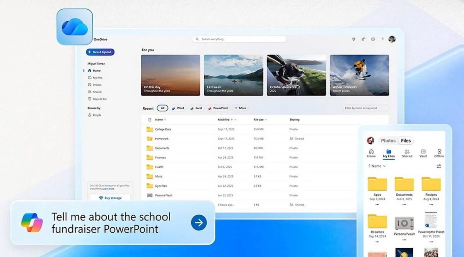This screenshot has height=257, width=464.
Task: Click the premium diamond icon in the header
Action: tap(353, 39)
